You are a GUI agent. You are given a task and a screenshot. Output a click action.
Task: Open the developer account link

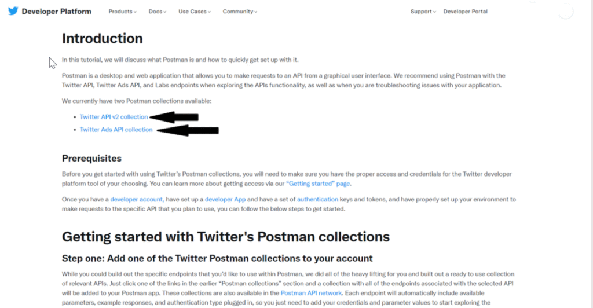coord(137,199)
